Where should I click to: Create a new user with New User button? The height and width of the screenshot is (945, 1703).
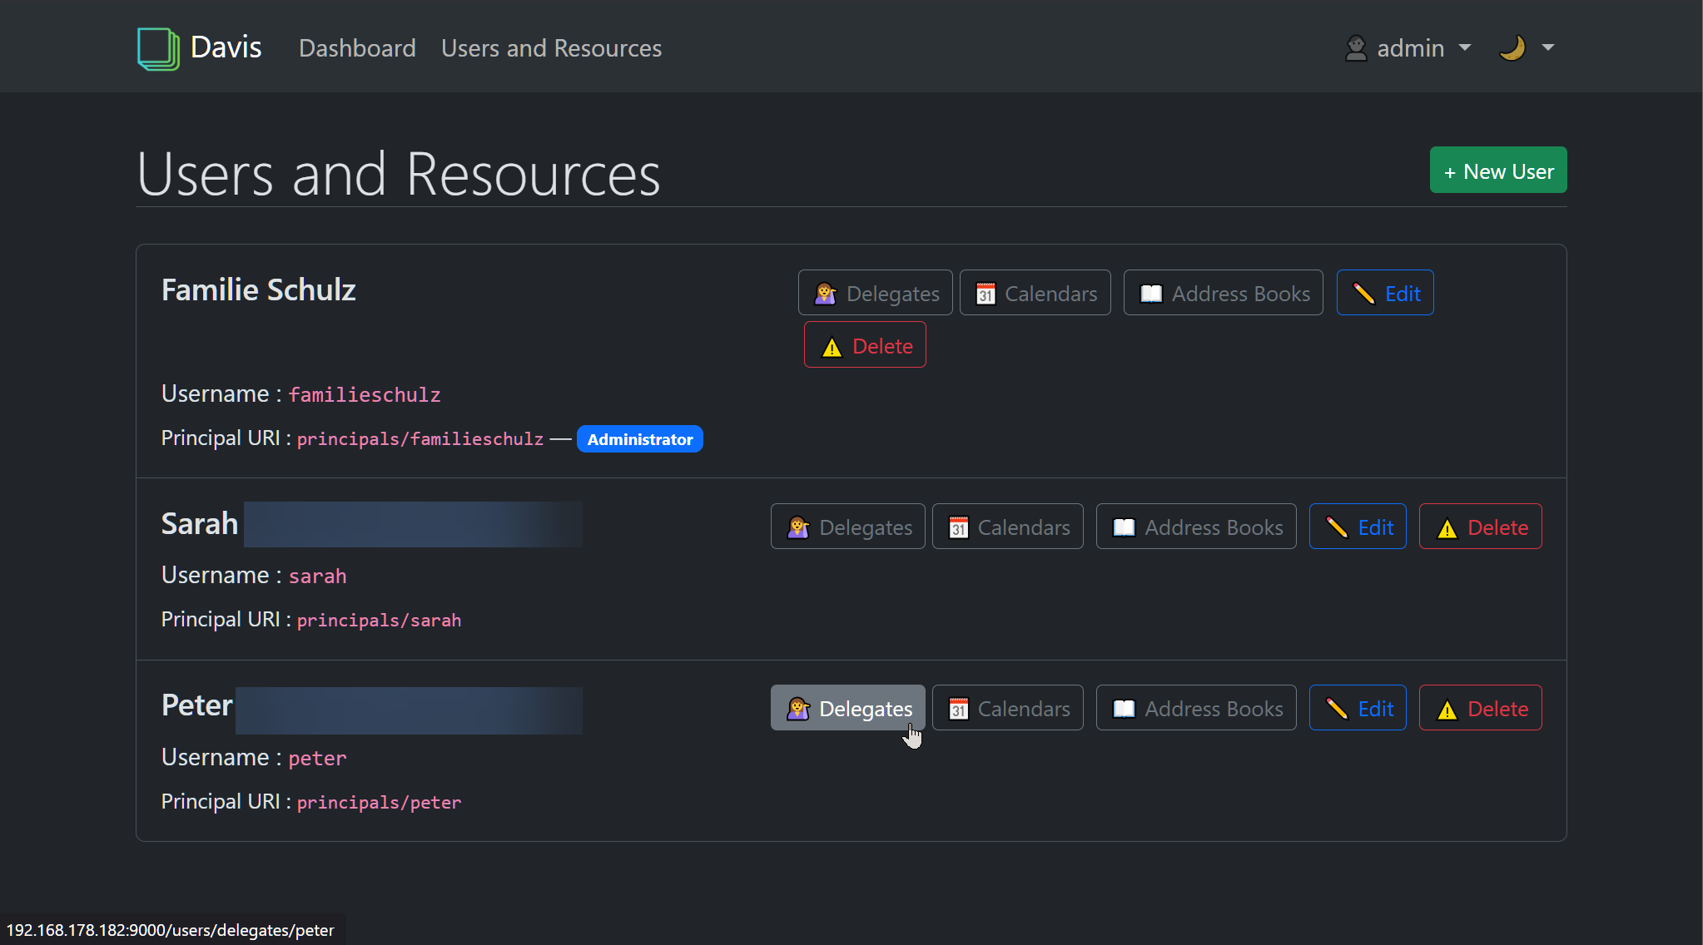1498,171
